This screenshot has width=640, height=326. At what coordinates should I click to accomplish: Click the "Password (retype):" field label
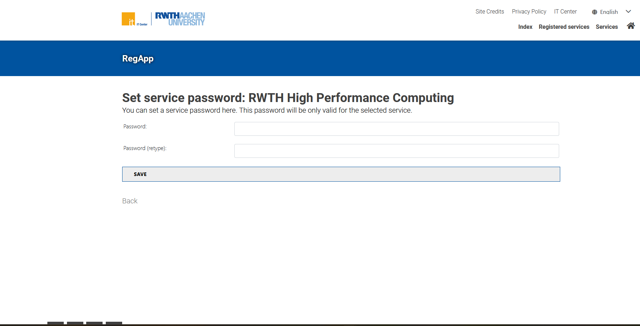point(145,148)
